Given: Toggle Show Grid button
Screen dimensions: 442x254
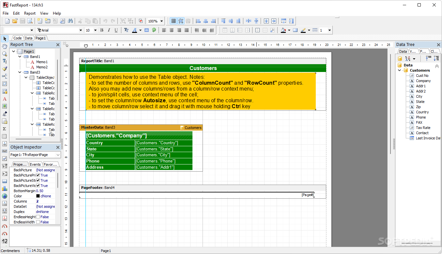Looking at the screenshot, I should [x=174, y=21].
